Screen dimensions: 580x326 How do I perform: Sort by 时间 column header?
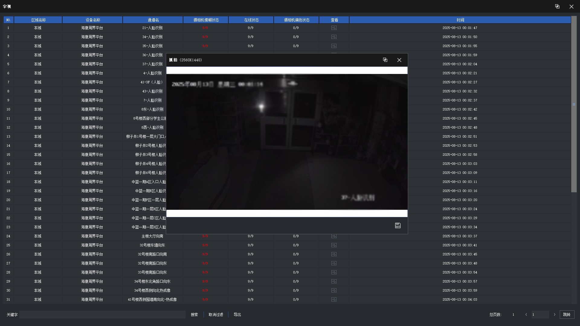[x=460, y=20]
